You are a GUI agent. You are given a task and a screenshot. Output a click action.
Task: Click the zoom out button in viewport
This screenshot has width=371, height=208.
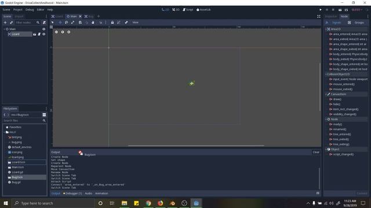coord(56,32)
